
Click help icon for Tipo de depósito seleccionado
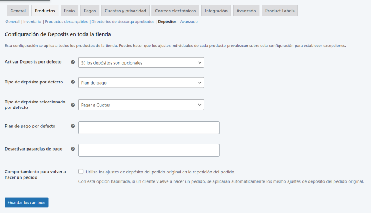pos(73,105)
